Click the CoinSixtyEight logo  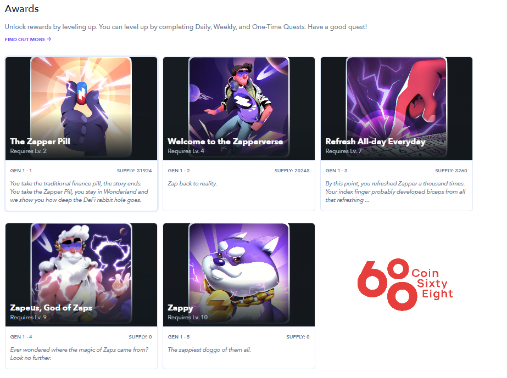point(405,284)
